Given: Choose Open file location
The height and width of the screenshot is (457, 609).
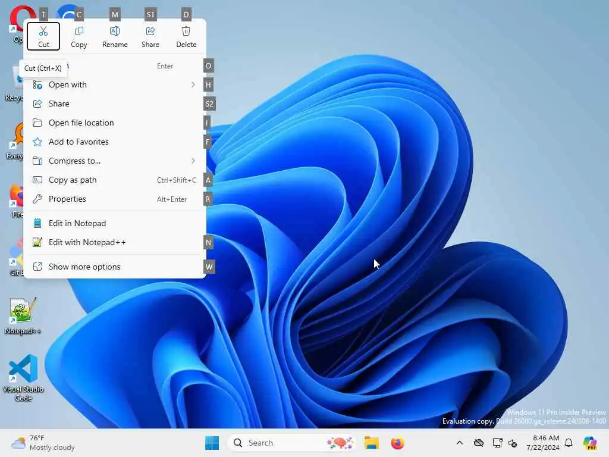Looking at the screenshot, I should coord(115,123).
